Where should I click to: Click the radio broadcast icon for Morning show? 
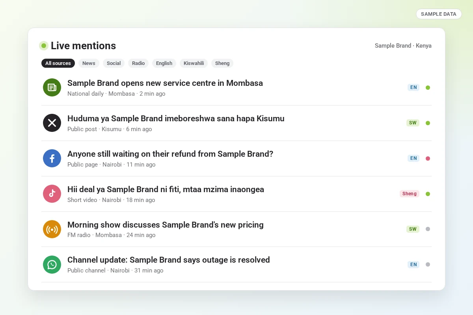(x=52, y=229)
